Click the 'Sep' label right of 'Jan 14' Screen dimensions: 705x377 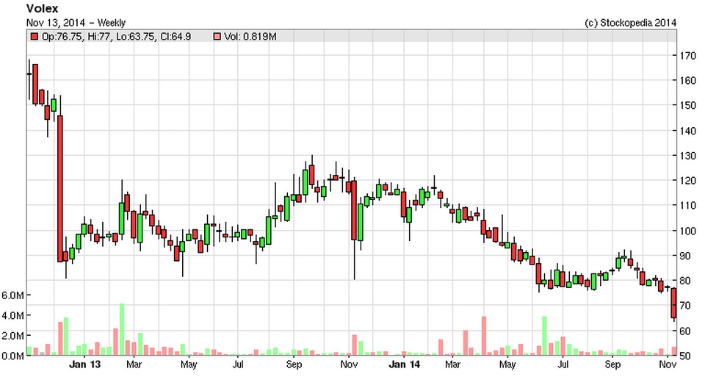612,365
